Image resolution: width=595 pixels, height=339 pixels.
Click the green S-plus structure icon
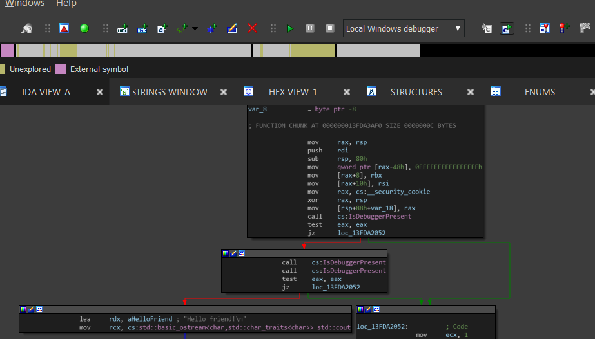(x=182, y=28)
